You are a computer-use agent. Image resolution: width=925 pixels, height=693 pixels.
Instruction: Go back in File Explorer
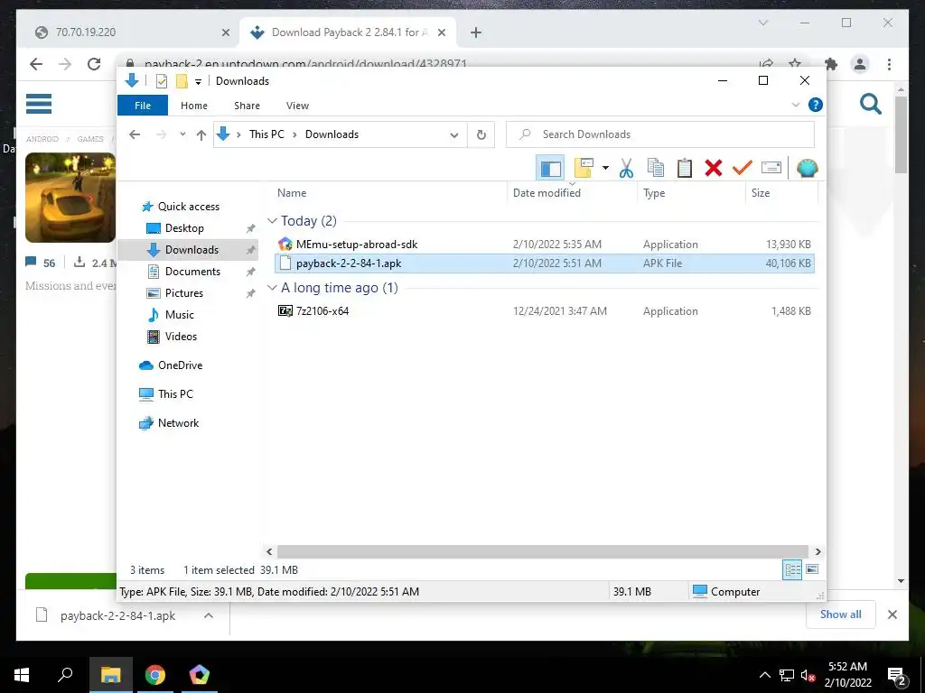[135, 135]
